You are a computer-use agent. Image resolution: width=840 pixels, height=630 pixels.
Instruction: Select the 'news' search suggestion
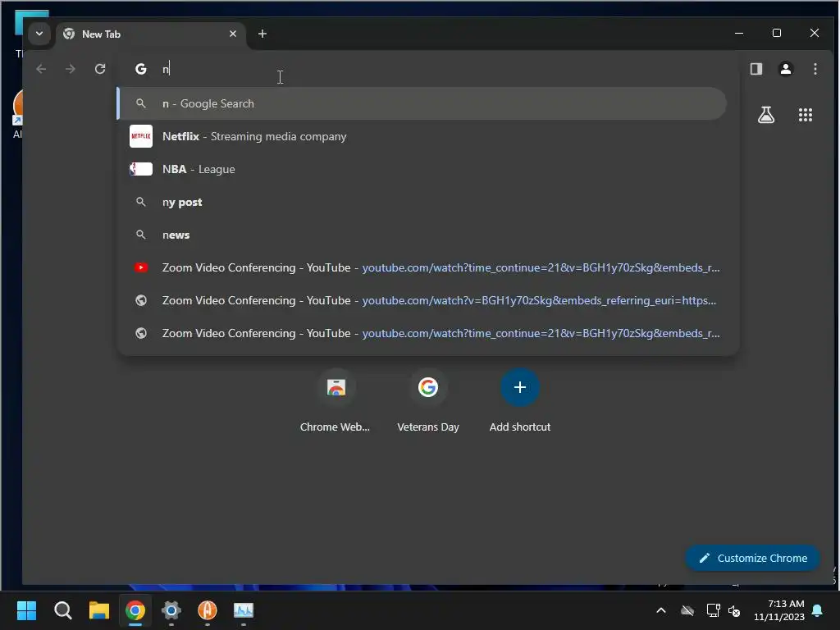pyautogui.click(x=422, y=235)
